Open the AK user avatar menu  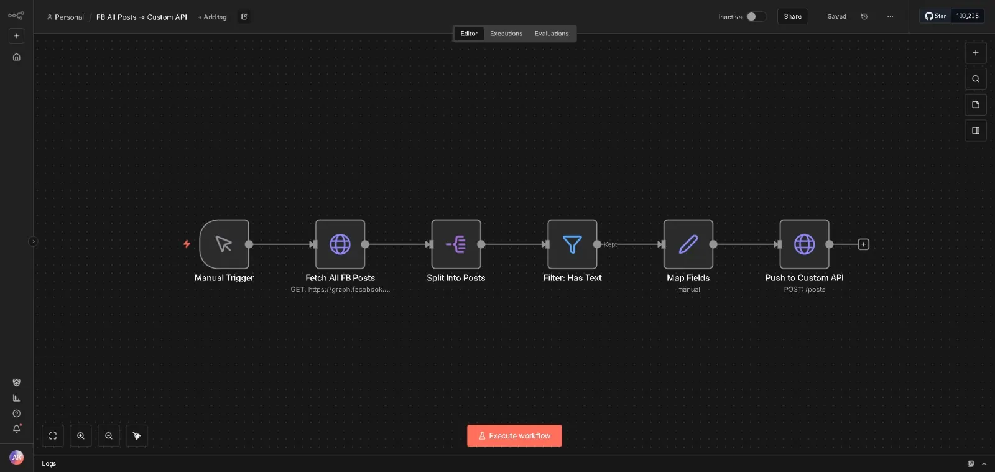pos(17,457)
